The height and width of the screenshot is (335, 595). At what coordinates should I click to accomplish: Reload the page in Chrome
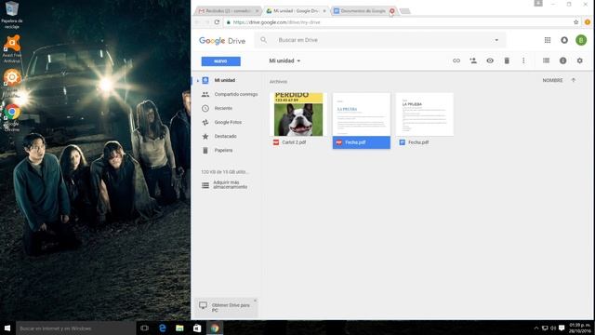217,22
